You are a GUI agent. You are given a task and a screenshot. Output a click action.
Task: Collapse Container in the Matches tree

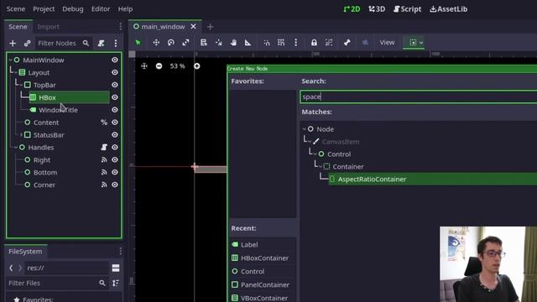click(321, 167)
